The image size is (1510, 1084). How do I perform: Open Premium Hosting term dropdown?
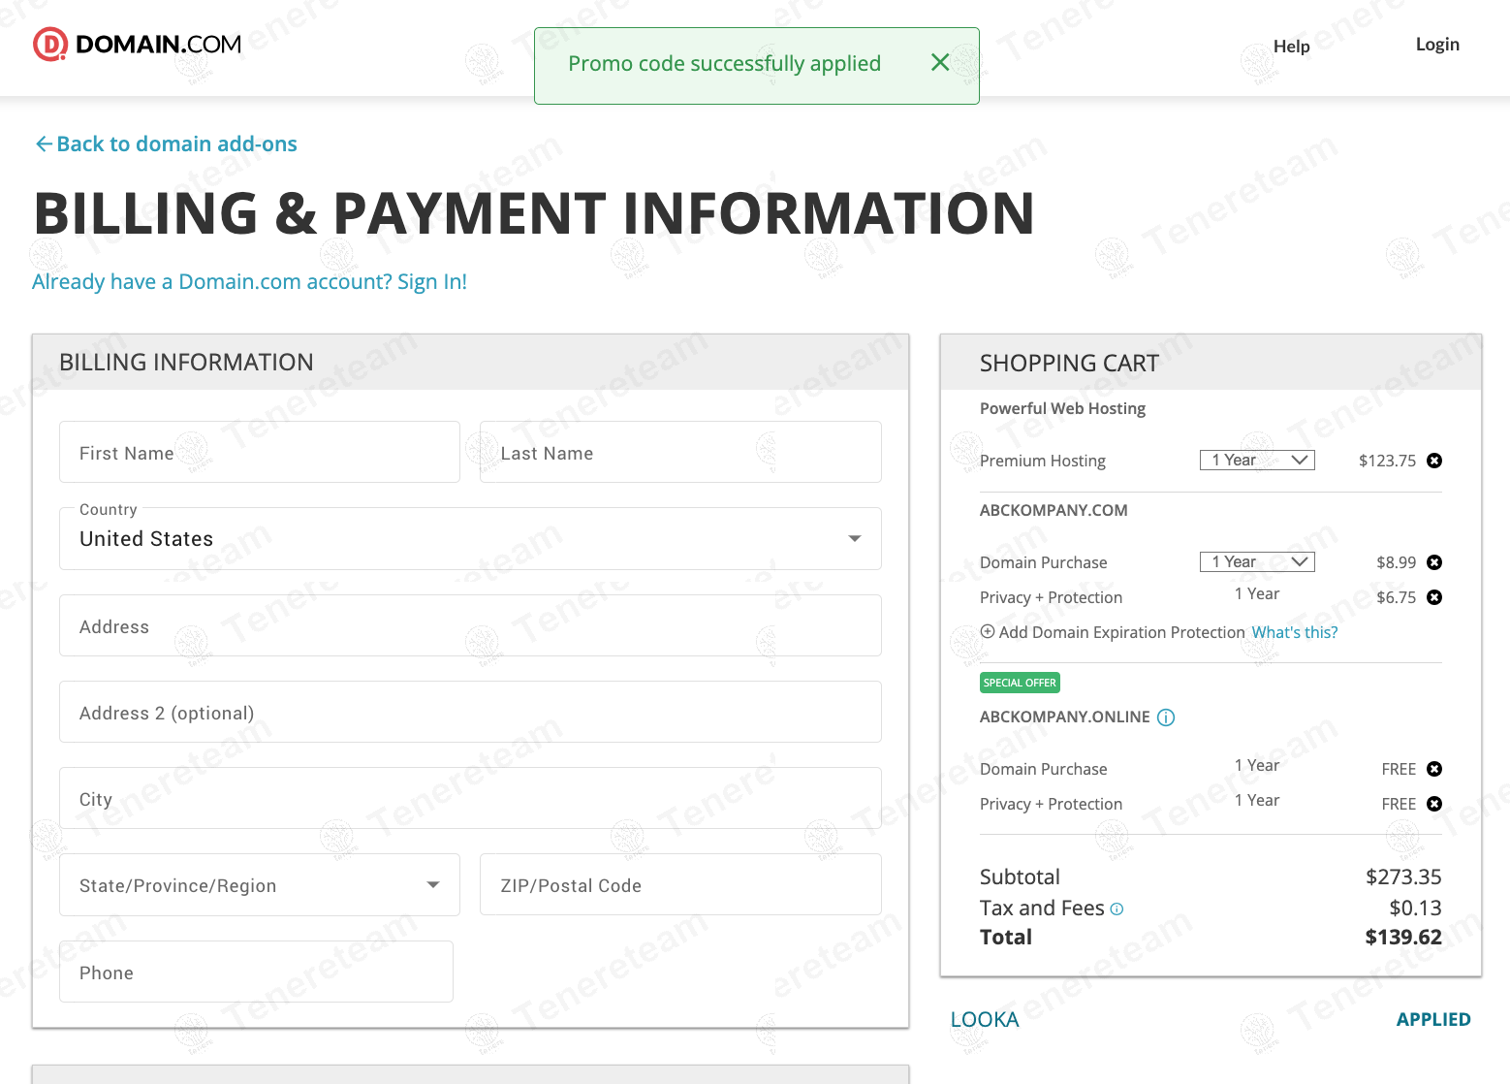coord(1257,461)
